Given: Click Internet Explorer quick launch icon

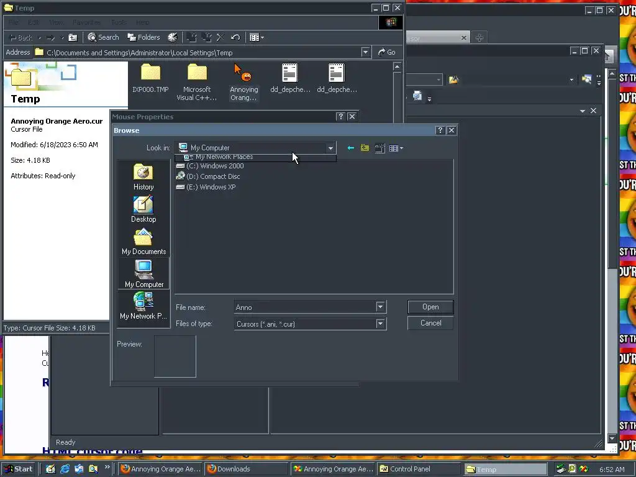Looking at the screenshot, I should pyautogui.click(x=65, y=469).
